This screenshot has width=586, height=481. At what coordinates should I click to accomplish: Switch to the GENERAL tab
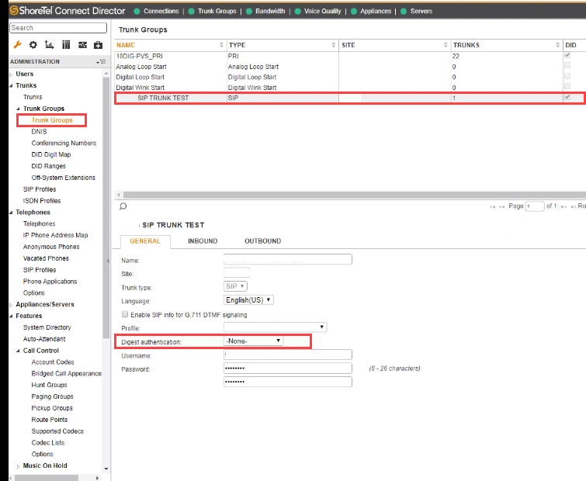[x=145, y=241]
